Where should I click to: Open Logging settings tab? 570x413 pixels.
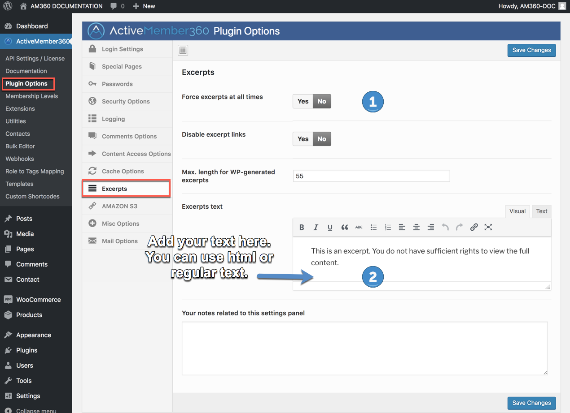[127, 119]
